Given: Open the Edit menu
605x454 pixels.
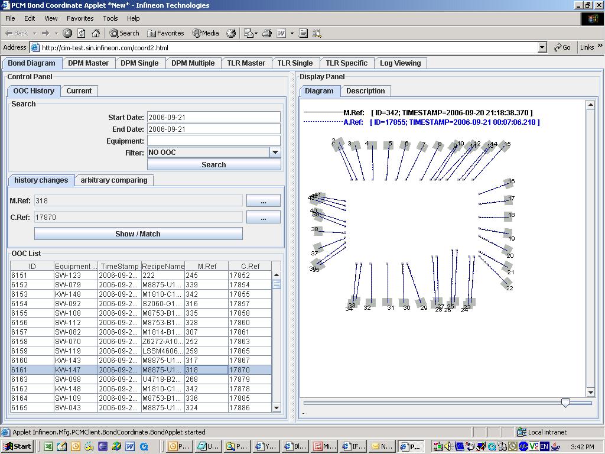Looking at the screenshot, I should coord(30,18).
